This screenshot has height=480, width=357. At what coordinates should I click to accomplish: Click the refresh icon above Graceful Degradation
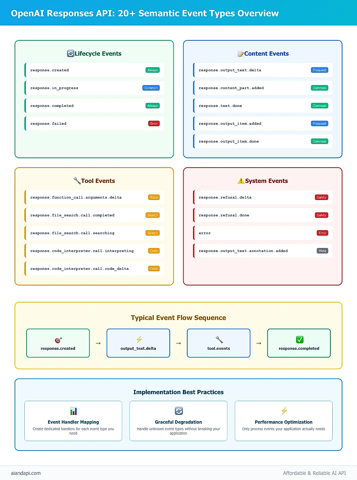pyautogui.click(x=178, y=411)
